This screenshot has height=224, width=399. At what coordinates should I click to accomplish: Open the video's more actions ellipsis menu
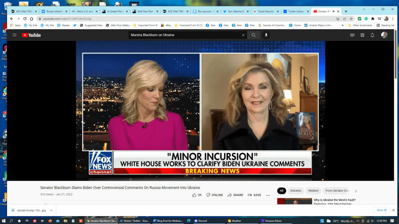click(x=268, y=195)
